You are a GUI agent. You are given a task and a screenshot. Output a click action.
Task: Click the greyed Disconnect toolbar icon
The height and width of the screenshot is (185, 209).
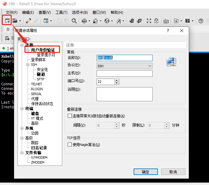coord(36,21)
